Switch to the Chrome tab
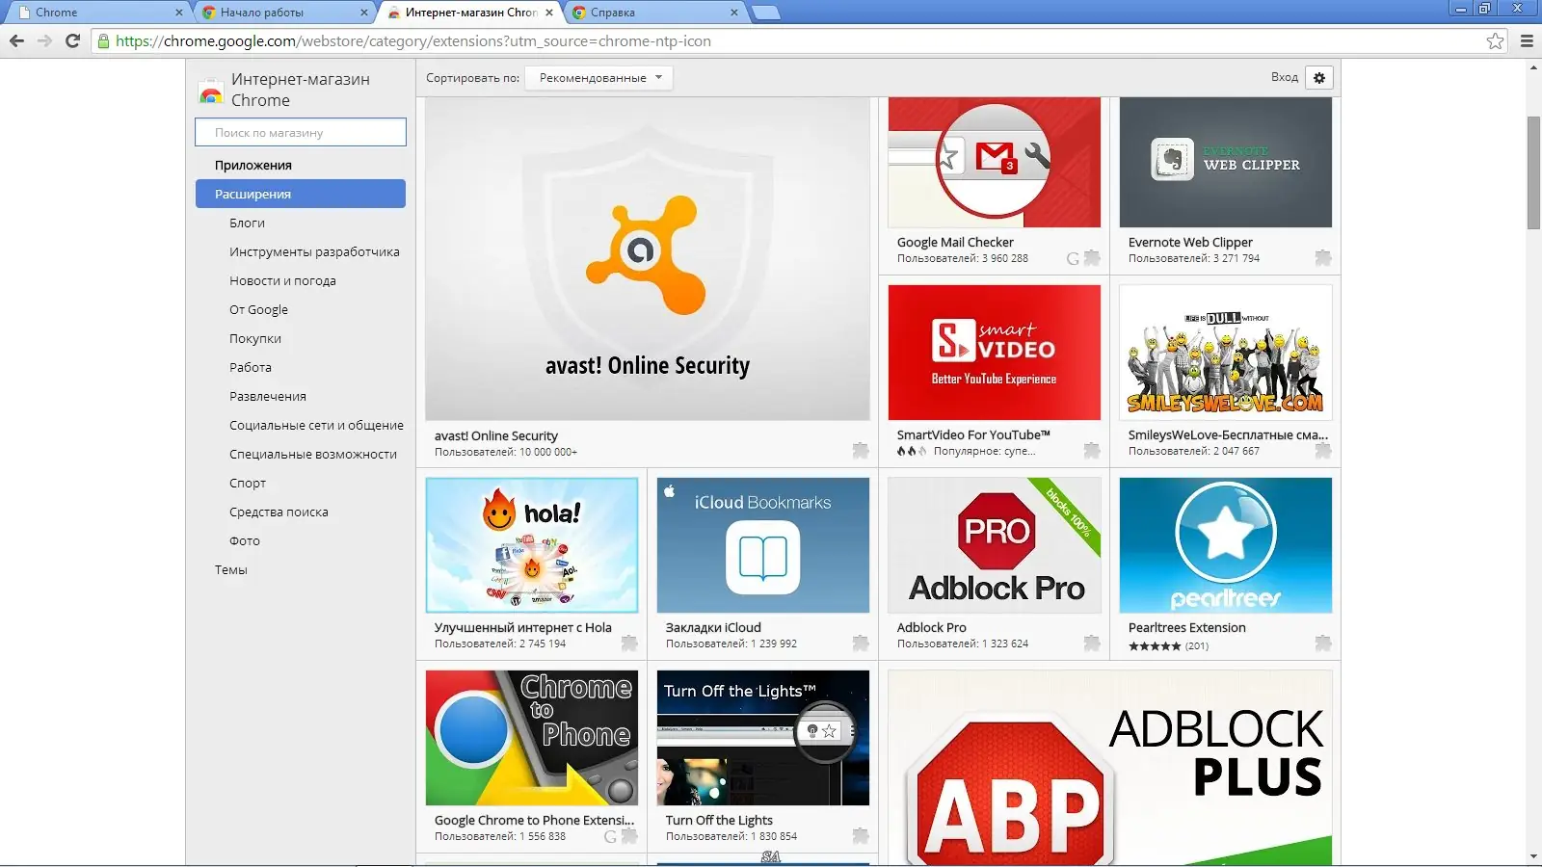 click(x=99, y=13)
